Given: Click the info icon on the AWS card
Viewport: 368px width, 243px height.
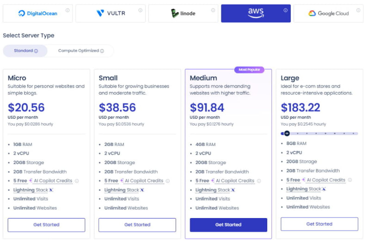Looking at the screenshot, I should [x=285, y=10].
